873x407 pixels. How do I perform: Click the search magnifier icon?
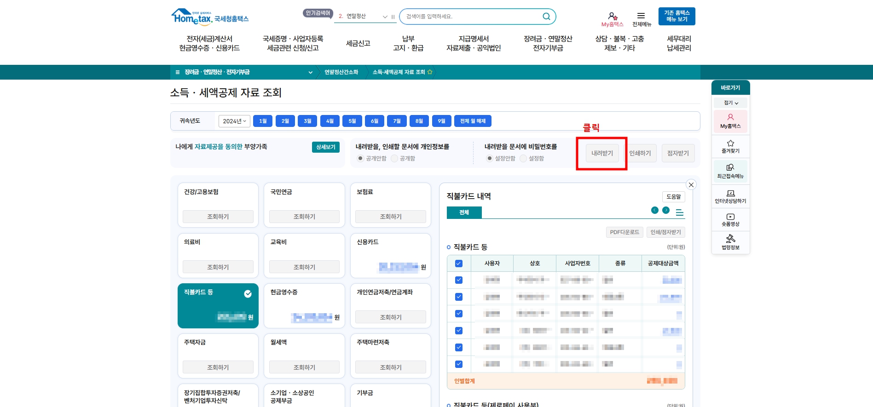pos(546,17)
